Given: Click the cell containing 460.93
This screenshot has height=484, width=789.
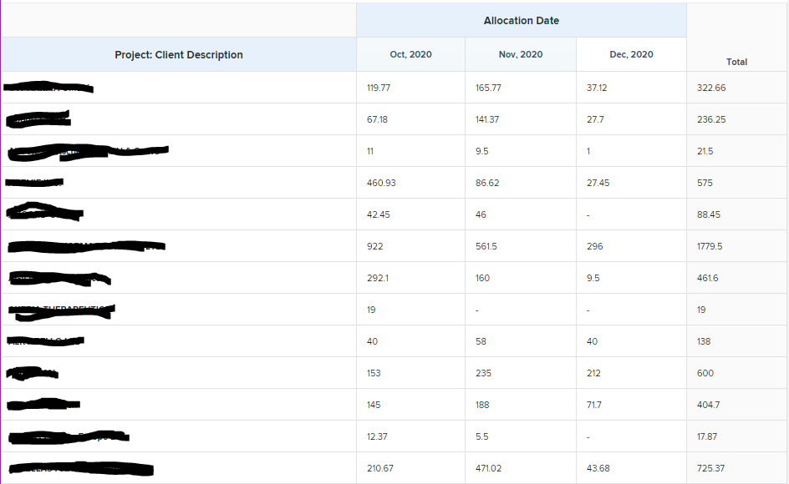Looking at the screenshot, I should coord(381,183).
